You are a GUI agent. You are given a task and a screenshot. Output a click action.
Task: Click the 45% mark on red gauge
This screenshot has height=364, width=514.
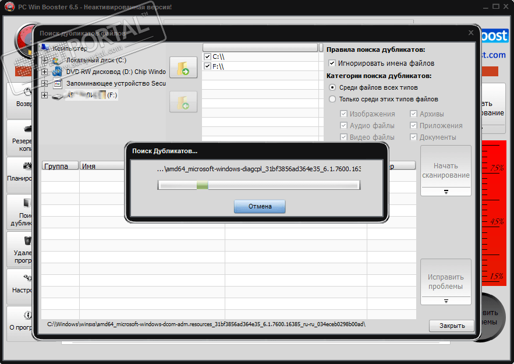[x=497, y=222]
